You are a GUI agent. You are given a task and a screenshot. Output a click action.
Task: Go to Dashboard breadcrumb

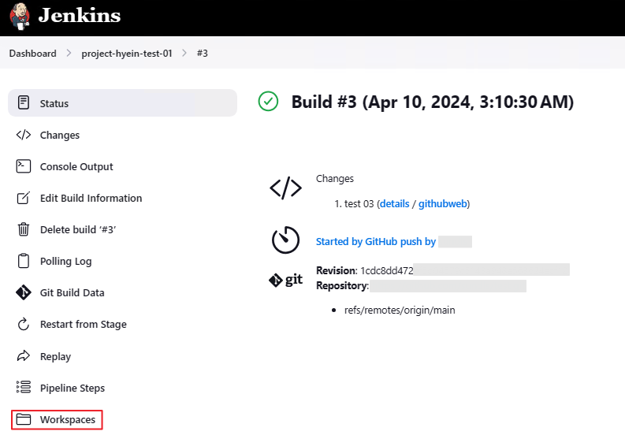click(x=32, y=54)
